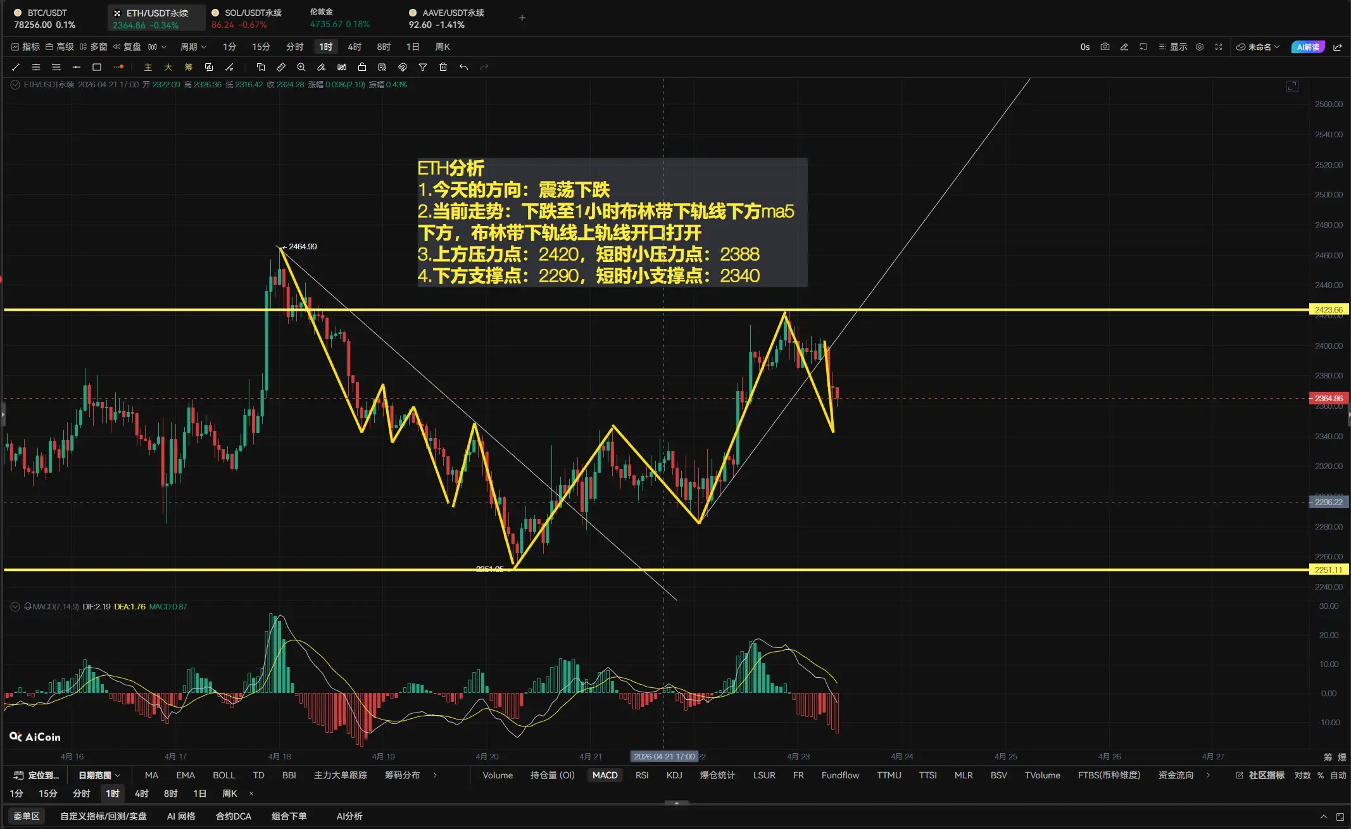The image size is (1351, 829).
Task: Take a chart screenshot with camera icon
Action: (1105, 47)
